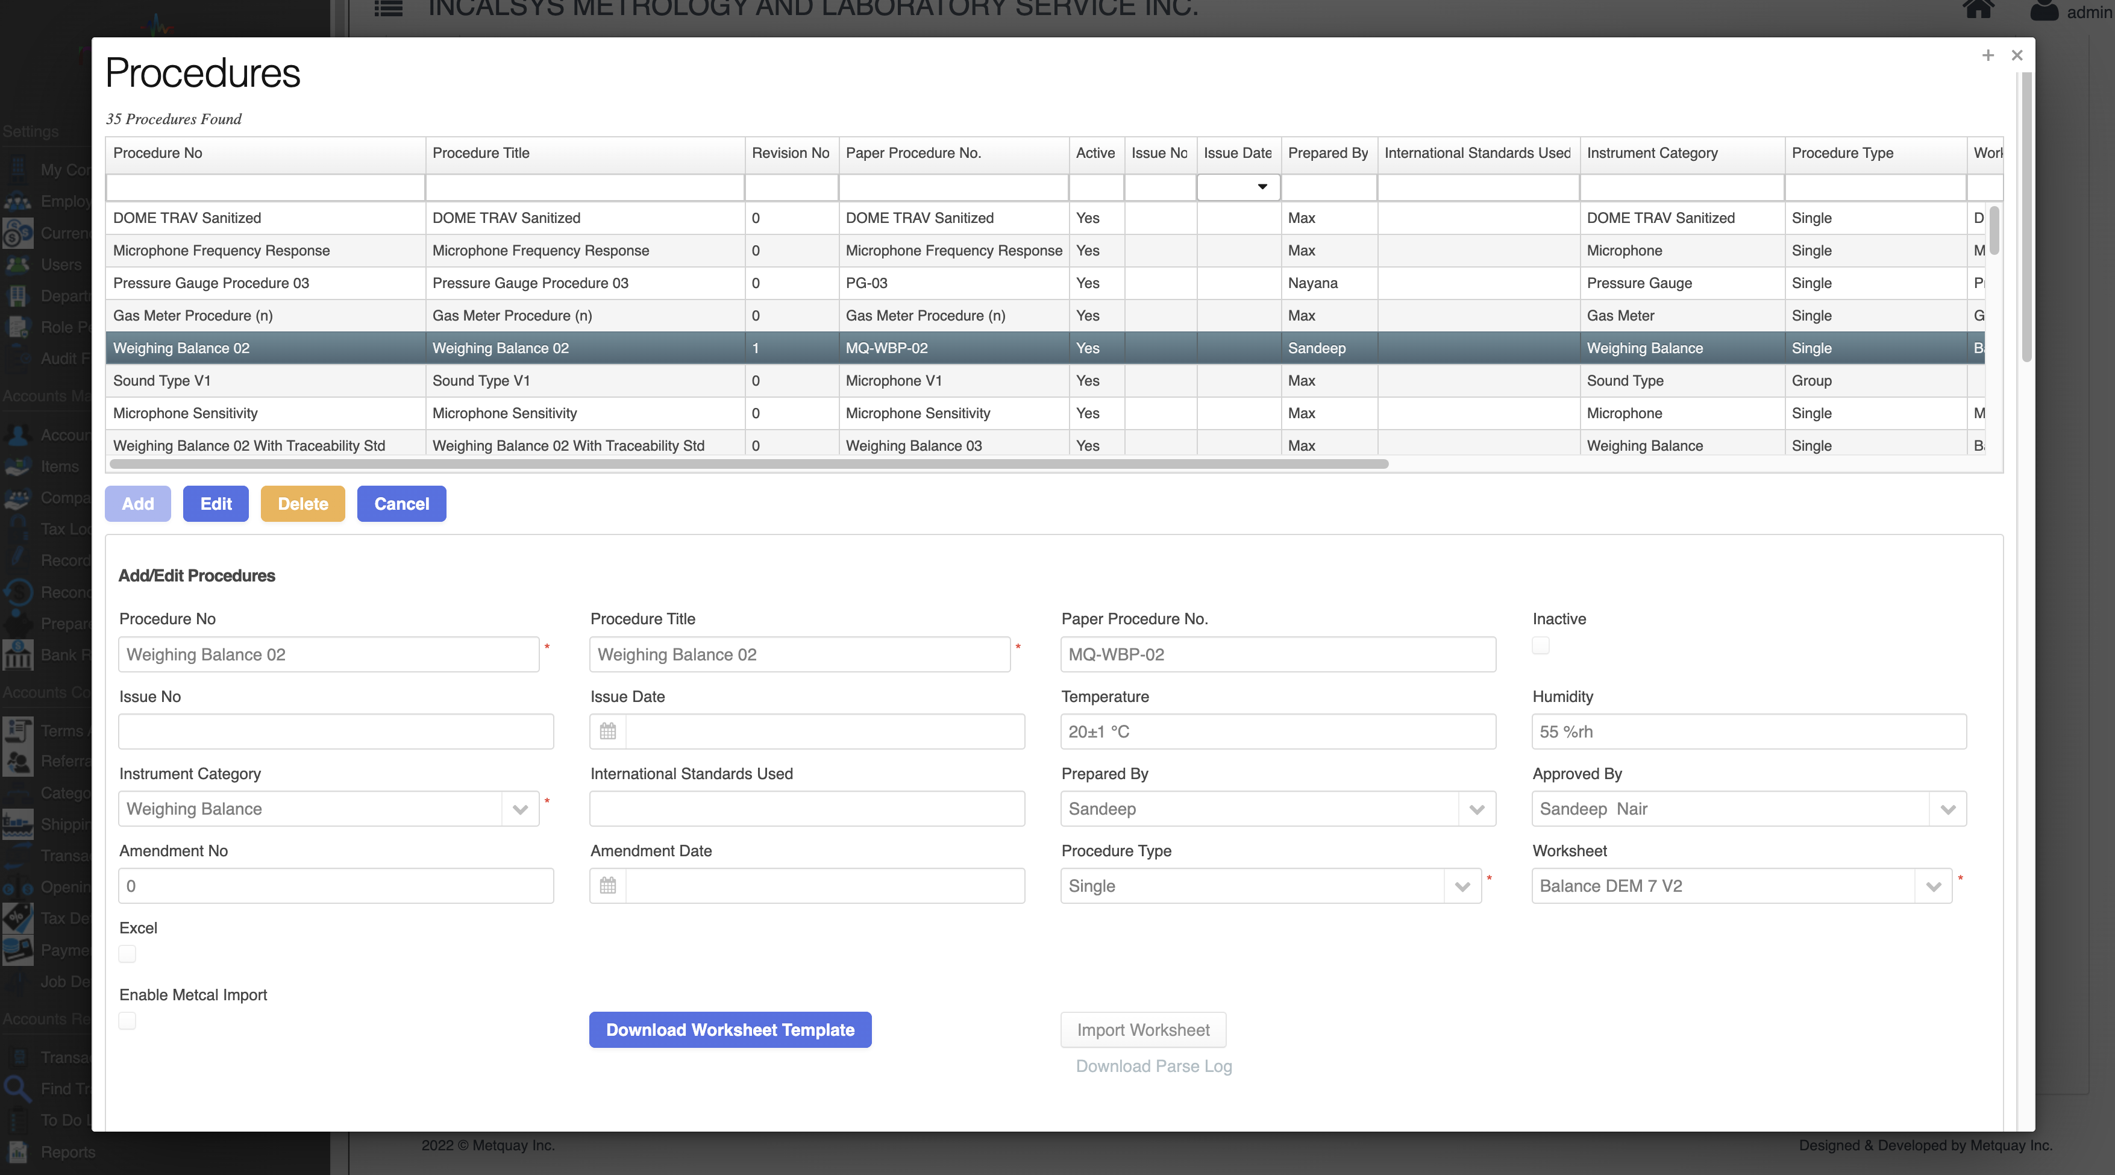
Task: Click the Reports sidebar icon
Action: click(18, 1152)
